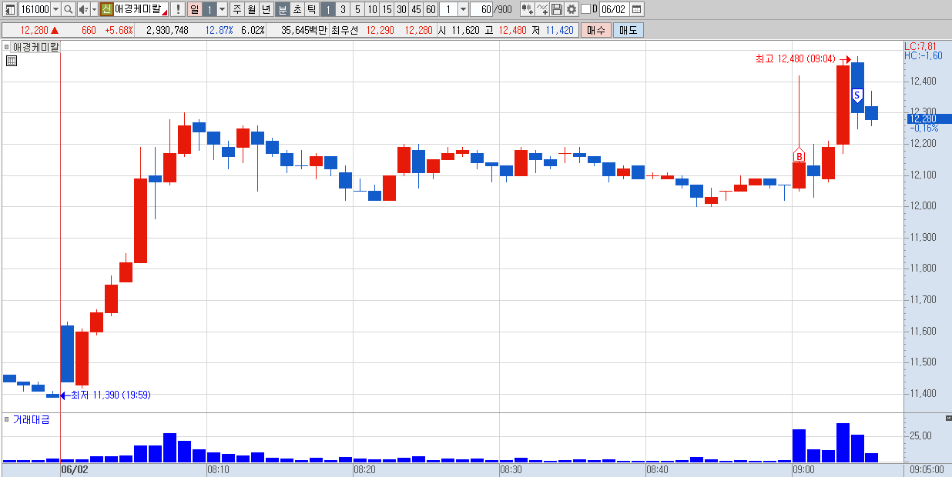952x477 pixels.
Task: Open the stock search magnifier icon
Action: tap(68, 9)
